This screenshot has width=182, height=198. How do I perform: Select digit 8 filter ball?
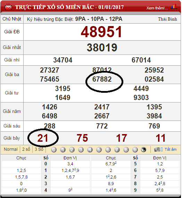pyautogui.click(x=126, y=150)
